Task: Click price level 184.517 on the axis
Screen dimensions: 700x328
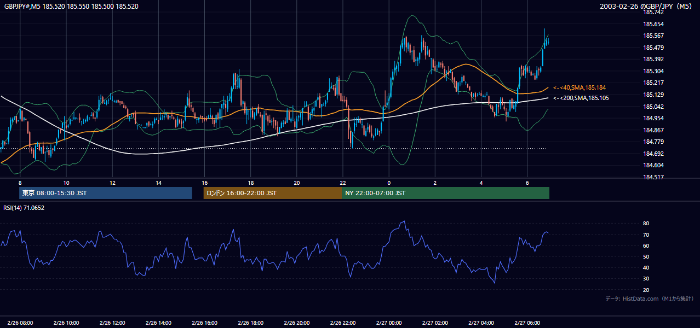Action: (x=653, y=177)
